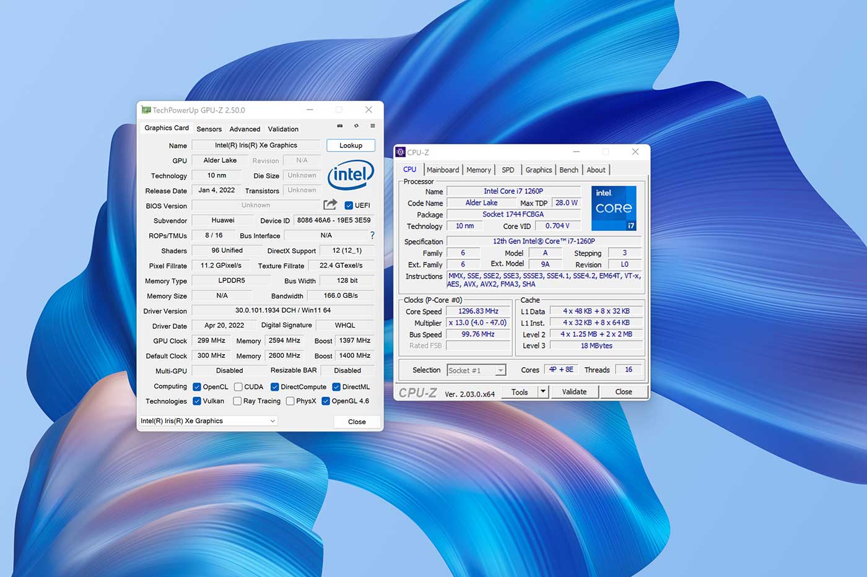Click the Intel Core i7 badge
Image resolution: width=867 pixels, height=577 pixels.
[x=614, y=208]
